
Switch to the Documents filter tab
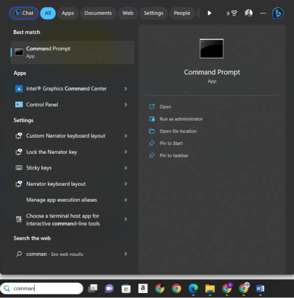tap(98, 13)
